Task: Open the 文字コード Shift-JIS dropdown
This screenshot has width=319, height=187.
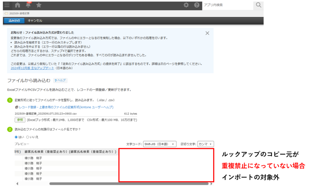Action: click(x=160, y=144)
